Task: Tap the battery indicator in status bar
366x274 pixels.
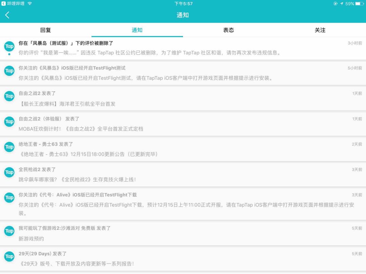Action: 360,3
